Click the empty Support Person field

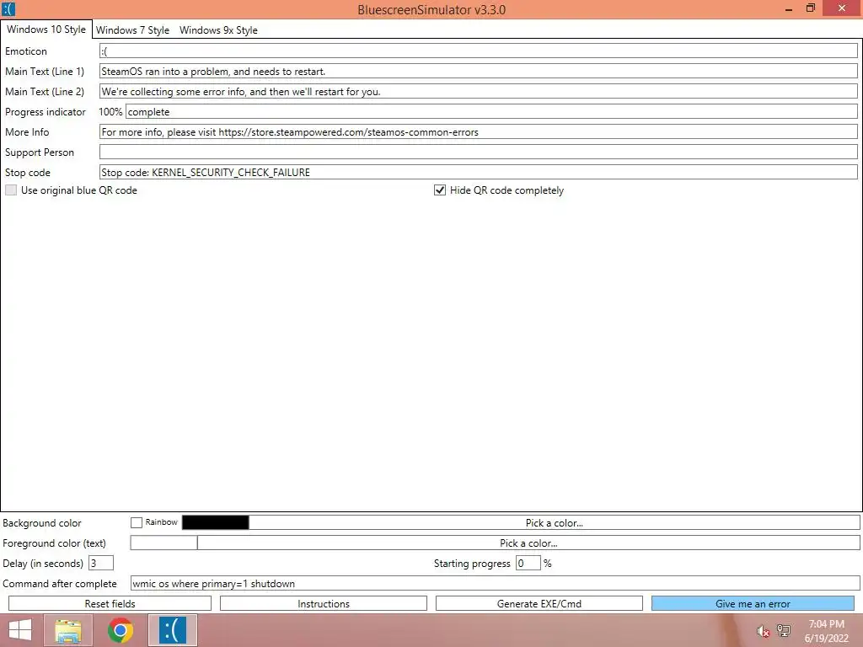tap(479, 152)
